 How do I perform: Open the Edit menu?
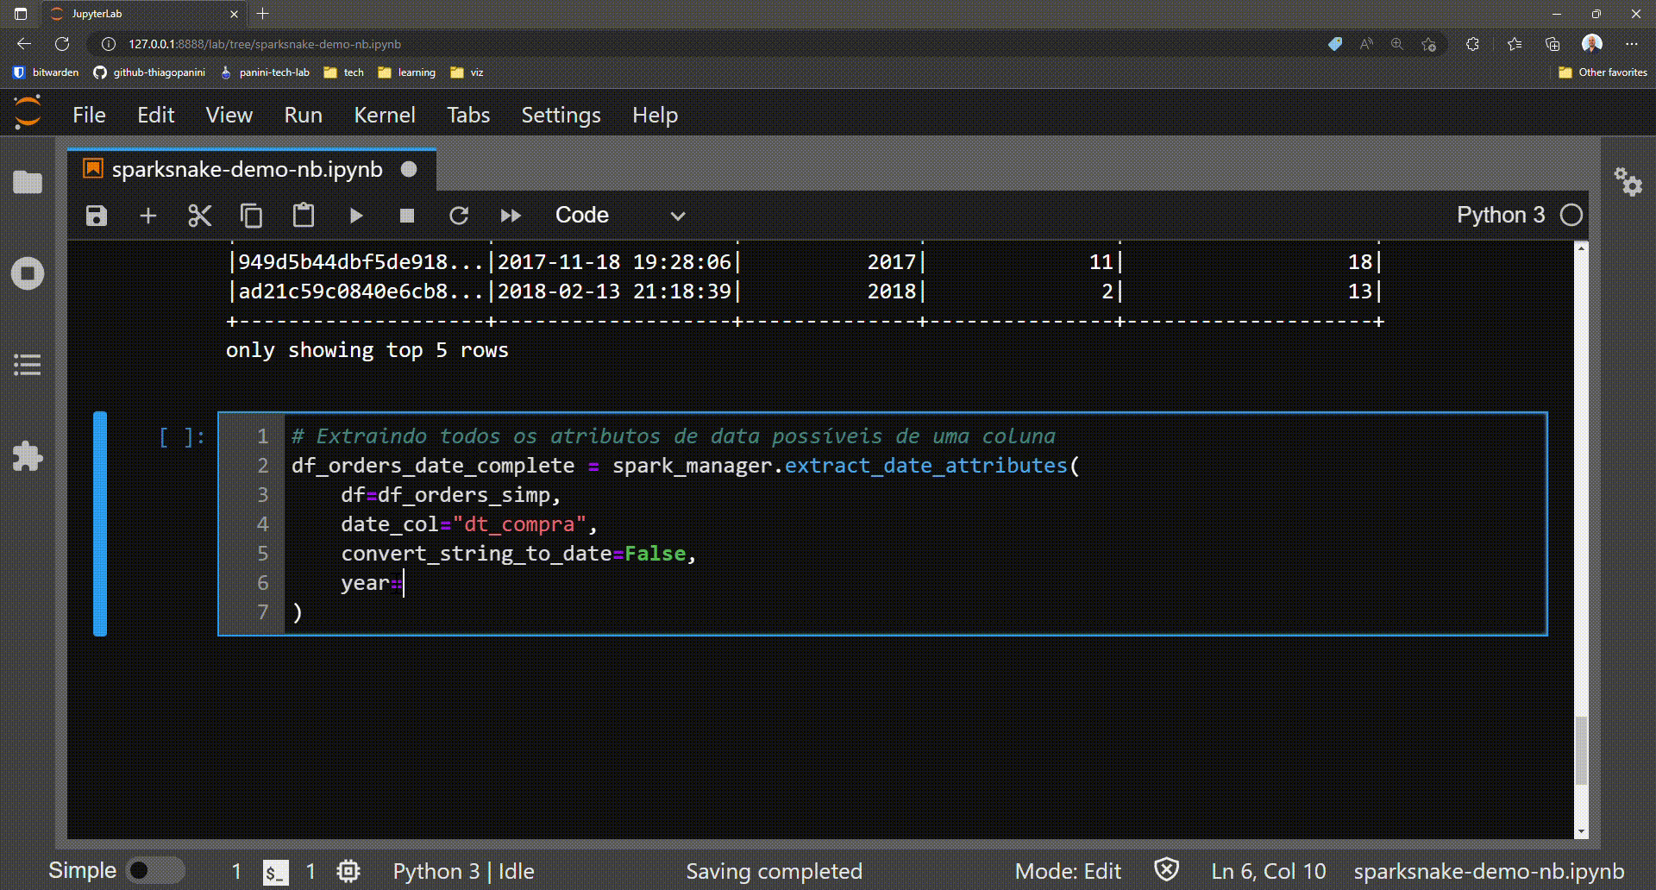pyautogui.click(x=155, y=115)
